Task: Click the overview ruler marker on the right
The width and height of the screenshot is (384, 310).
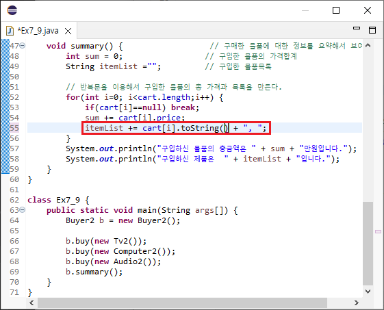Action: click(378, 231)
